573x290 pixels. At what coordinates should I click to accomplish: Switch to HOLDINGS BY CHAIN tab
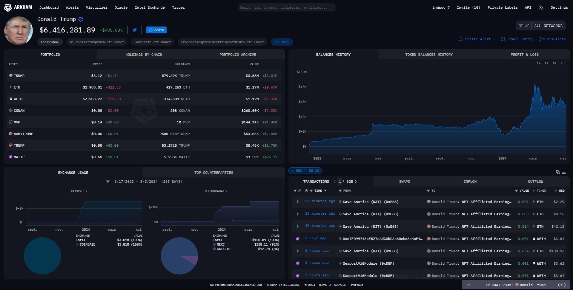(144, 55)
